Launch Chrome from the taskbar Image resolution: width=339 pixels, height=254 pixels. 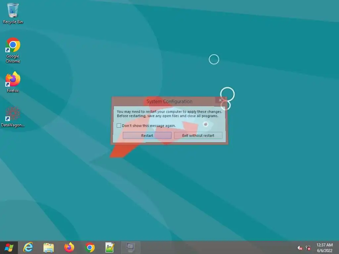(x=90, y=247)
